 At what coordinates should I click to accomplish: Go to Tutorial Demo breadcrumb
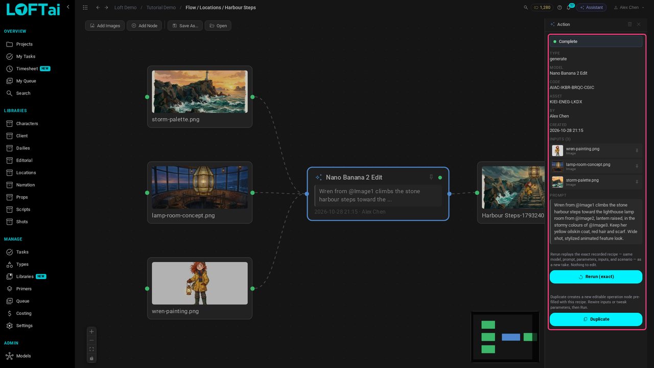point(161,8)
